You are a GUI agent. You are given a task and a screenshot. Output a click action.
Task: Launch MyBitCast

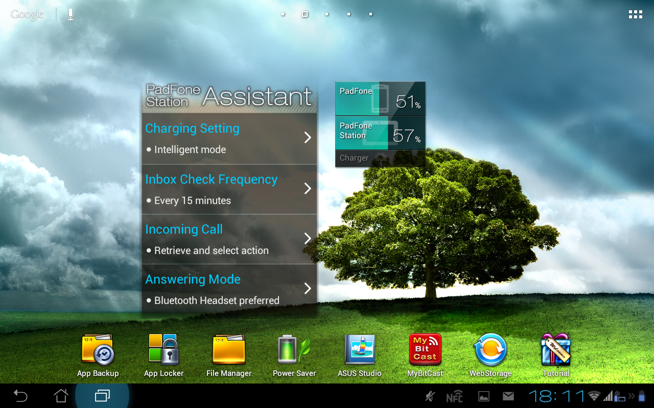coord(425,355)
